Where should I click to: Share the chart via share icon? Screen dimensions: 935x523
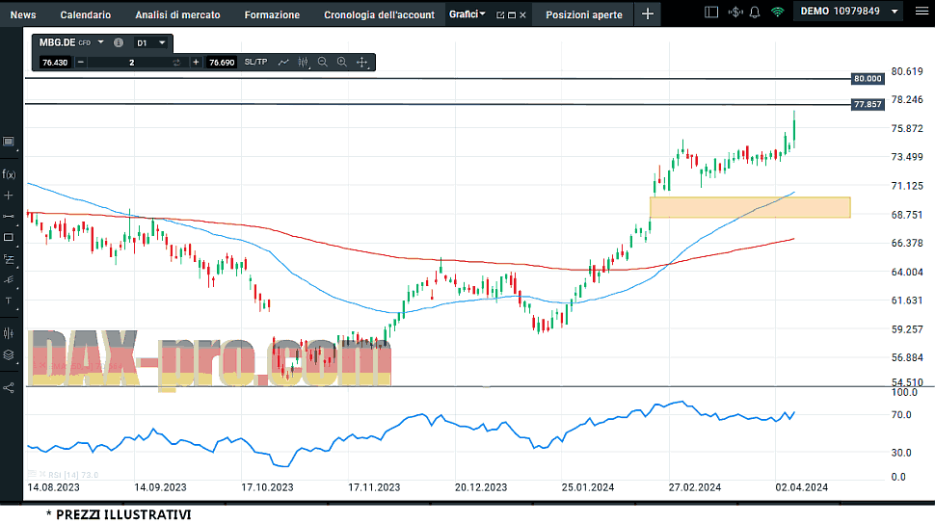(x=9, y=388)
